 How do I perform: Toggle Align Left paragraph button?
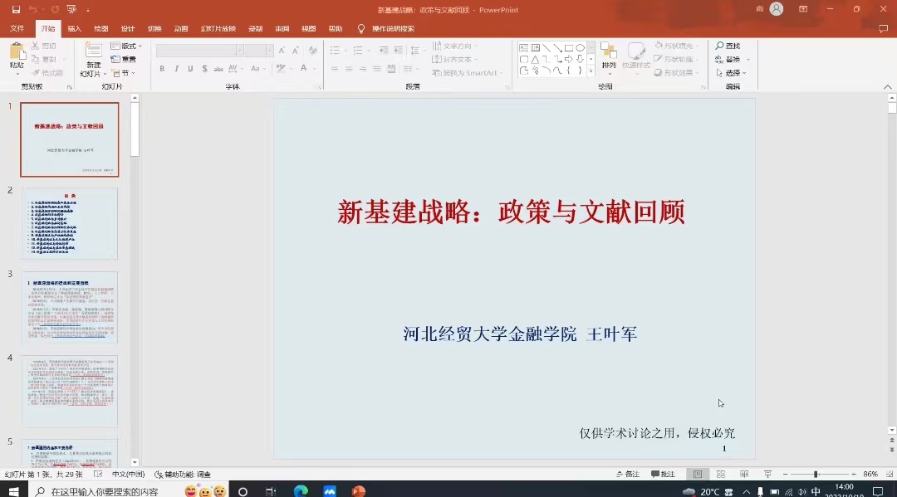(335, 69)
